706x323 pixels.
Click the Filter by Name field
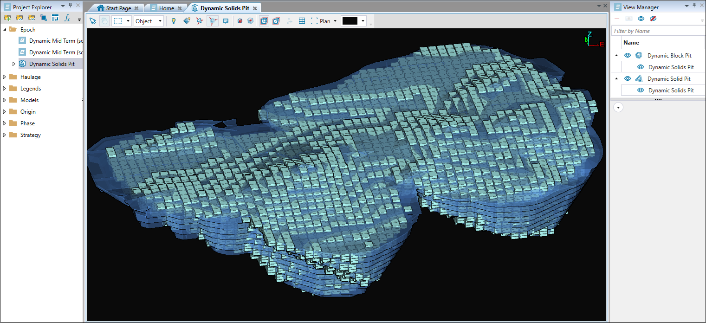[x=657, y=31]
